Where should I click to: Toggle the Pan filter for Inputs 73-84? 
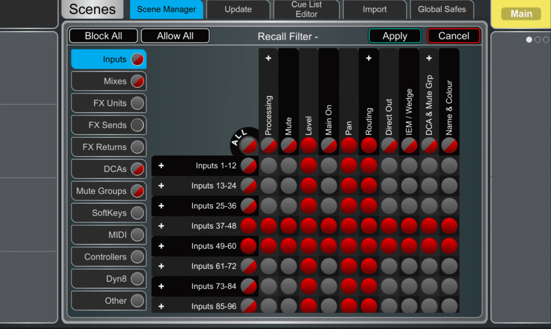349,286
